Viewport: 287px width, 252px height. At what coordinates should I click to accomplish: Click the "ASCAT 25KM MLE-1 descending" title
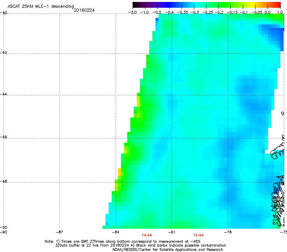41,6
